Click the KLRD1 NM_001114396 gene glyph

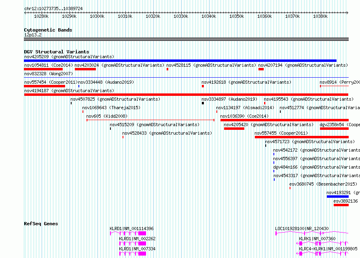pyautogui.click(x=128, y=233)
